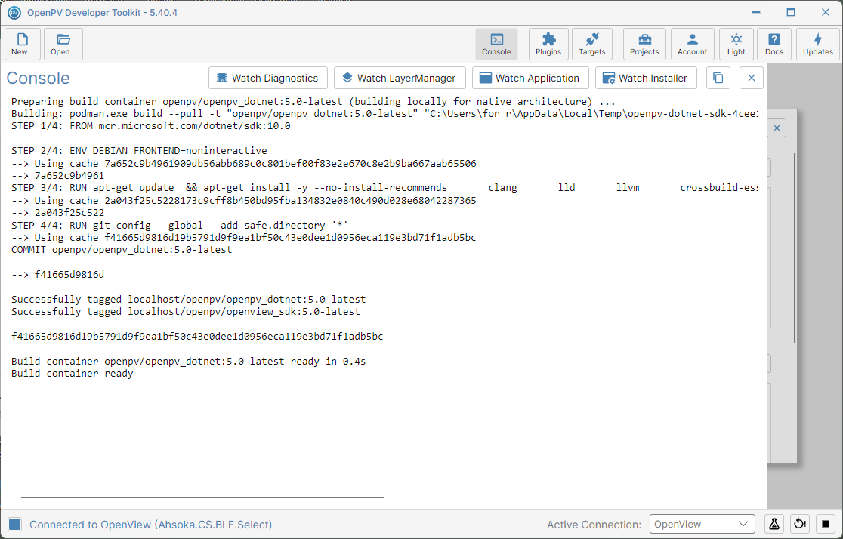The height and width of the screenshot is (539, 843).
Task: Minimize the OpenPV Developer Toolkit window
Action: (756, 12)
